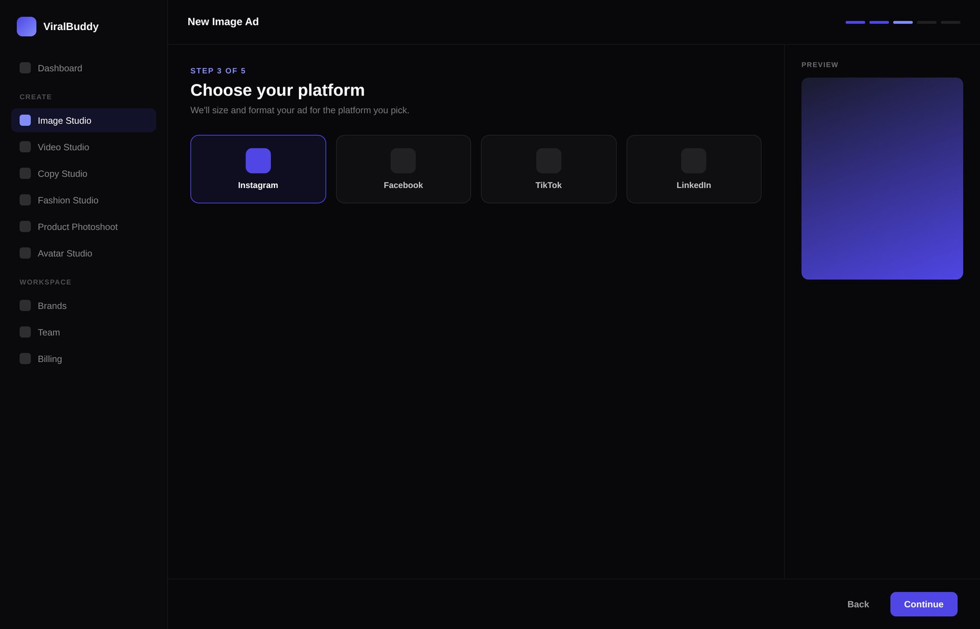This screenshot has height=629, width=980.
Task: Click the fifth step progress segment
Action: 950,22
